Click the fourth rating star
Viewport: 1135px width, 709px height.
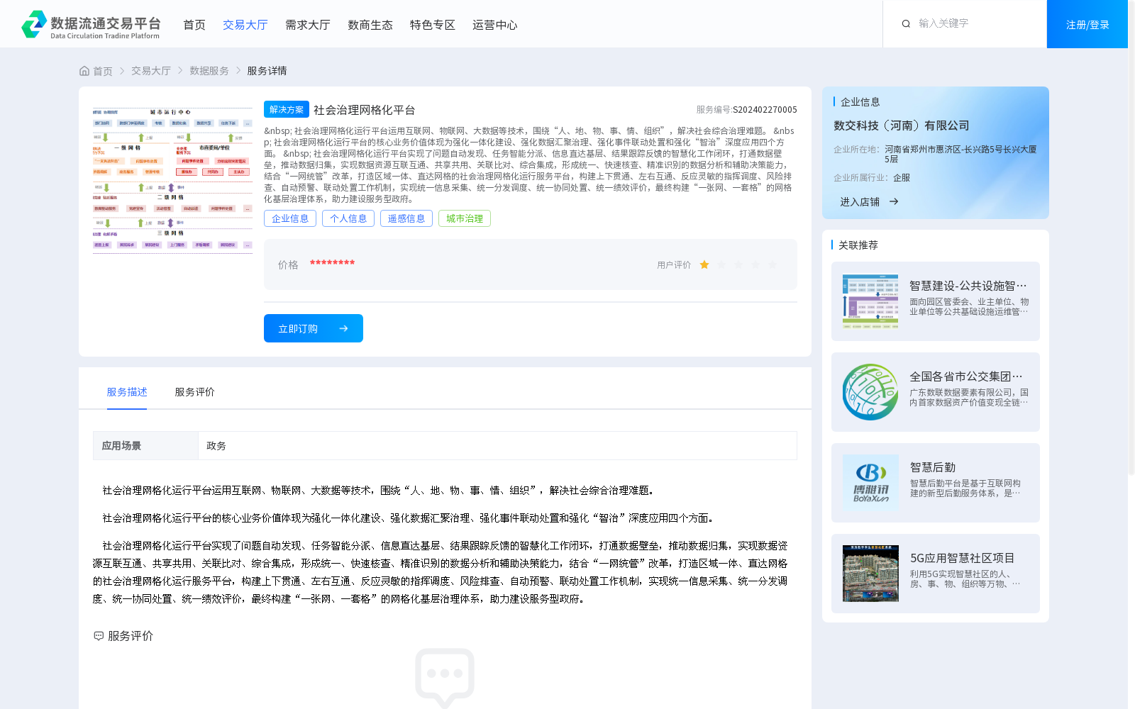pos(755,264)
